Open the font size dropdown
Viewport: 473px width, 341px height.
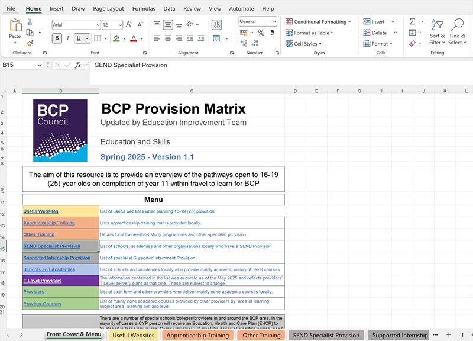tap(120, 25)
